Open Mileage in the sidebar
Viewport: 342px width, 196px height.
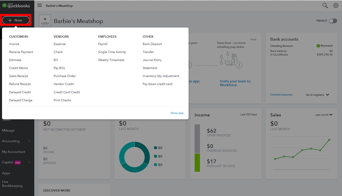click(x=8, y=131)
